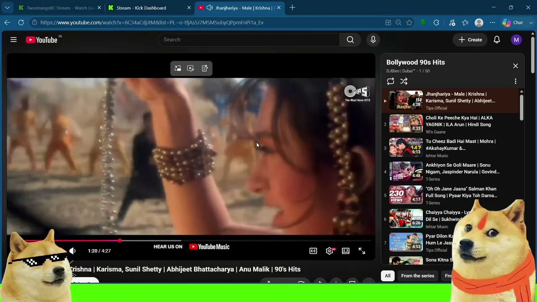View site information lock icon
This screenshot has width=537, height=302.
34,23
